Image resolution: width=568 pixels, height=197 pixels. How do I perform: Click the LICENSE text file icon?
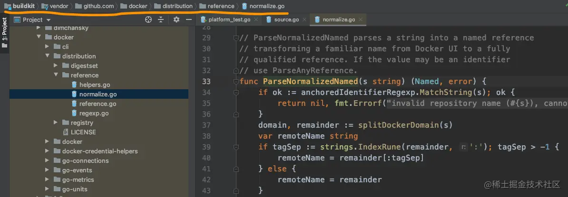66,132
